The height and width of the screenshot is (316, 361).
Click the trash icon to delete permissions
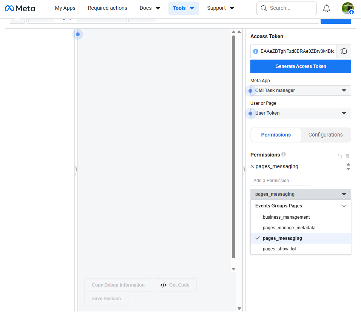coord(347,156)
